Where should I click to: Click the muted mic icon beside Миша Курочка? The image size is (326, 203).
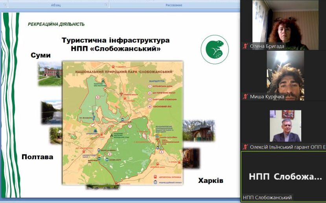[x=245, y=97]
